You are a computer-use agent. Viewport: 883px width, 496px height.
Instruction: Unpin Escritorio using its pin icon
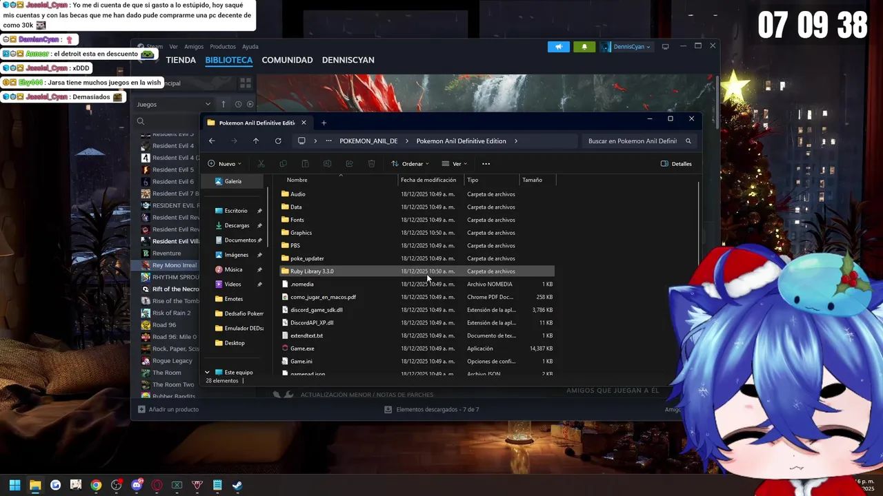pyautogui.click(x=259, y=211)
